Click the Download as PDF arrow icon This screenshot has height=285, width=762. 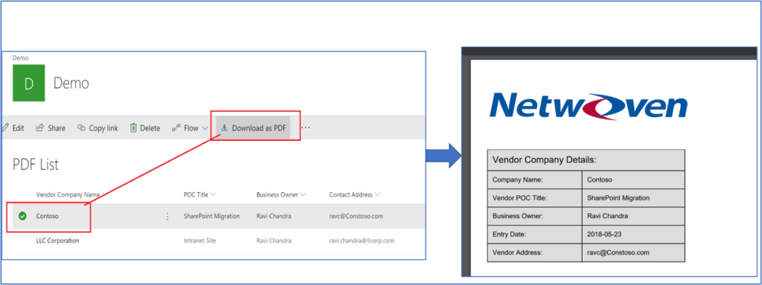pos(224,128)
